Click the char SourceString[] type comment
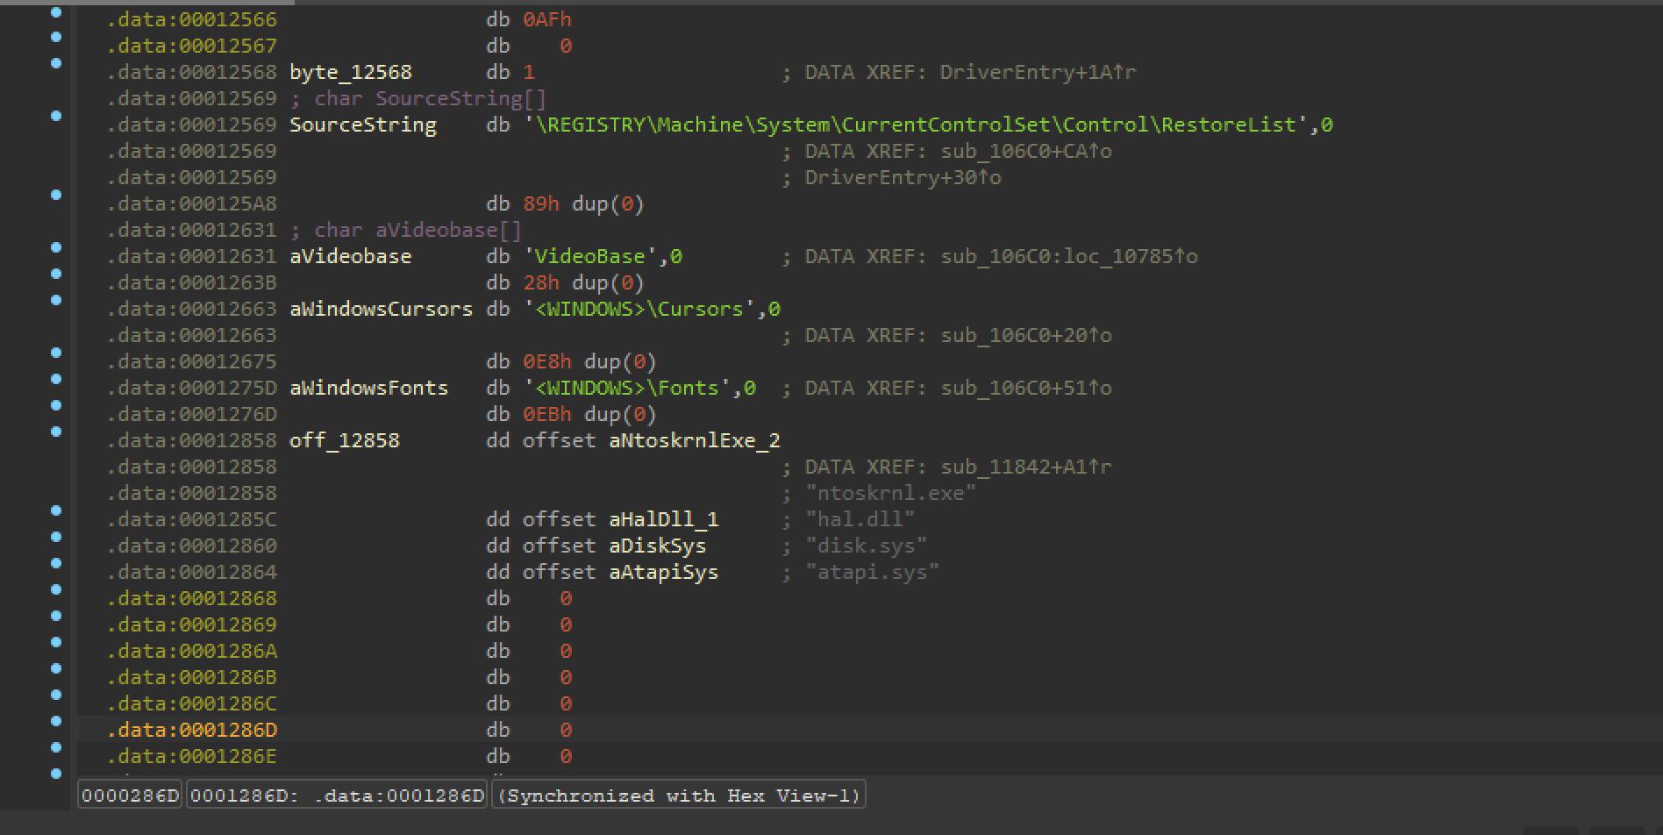Viewport: 1663px width, 835px height. 430,98
